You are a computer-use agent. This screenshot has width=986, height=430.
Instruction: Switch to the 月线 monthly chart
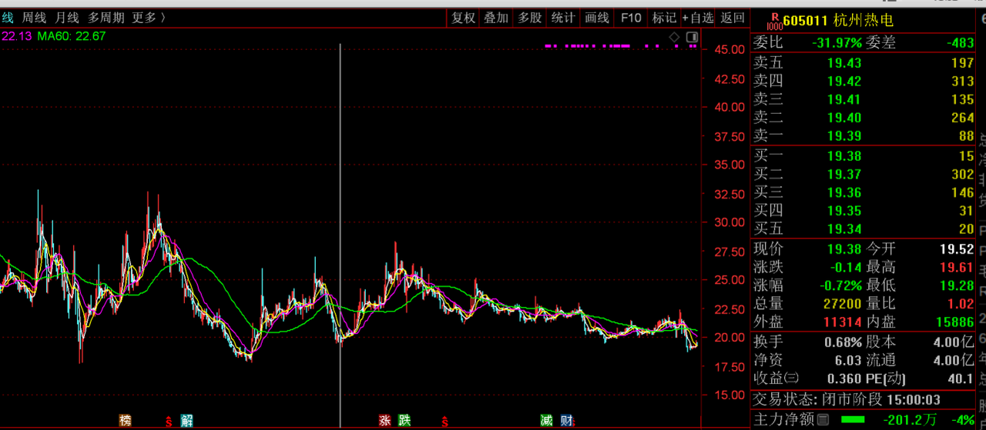coord(67,18)
